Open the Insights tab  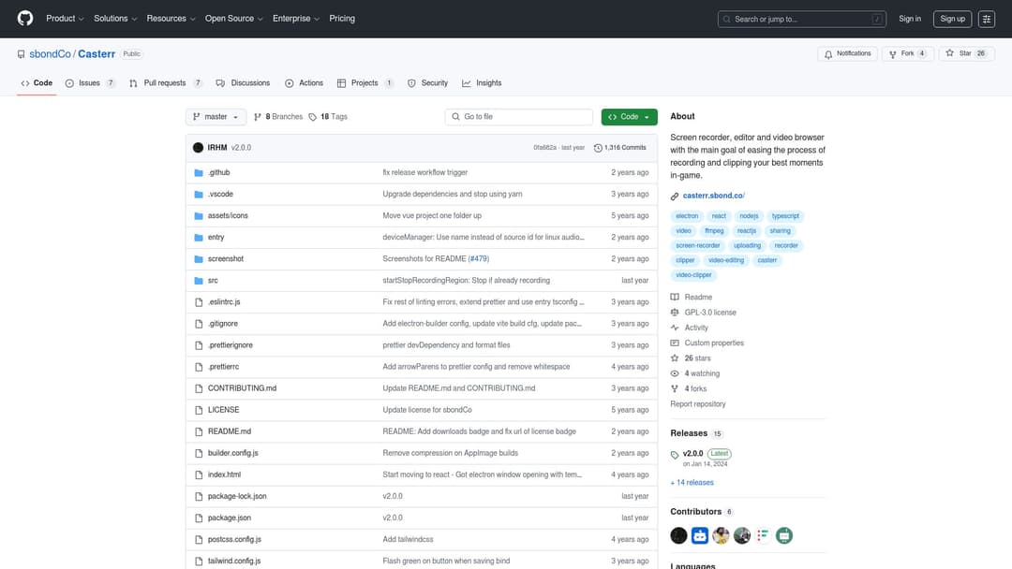482,83
